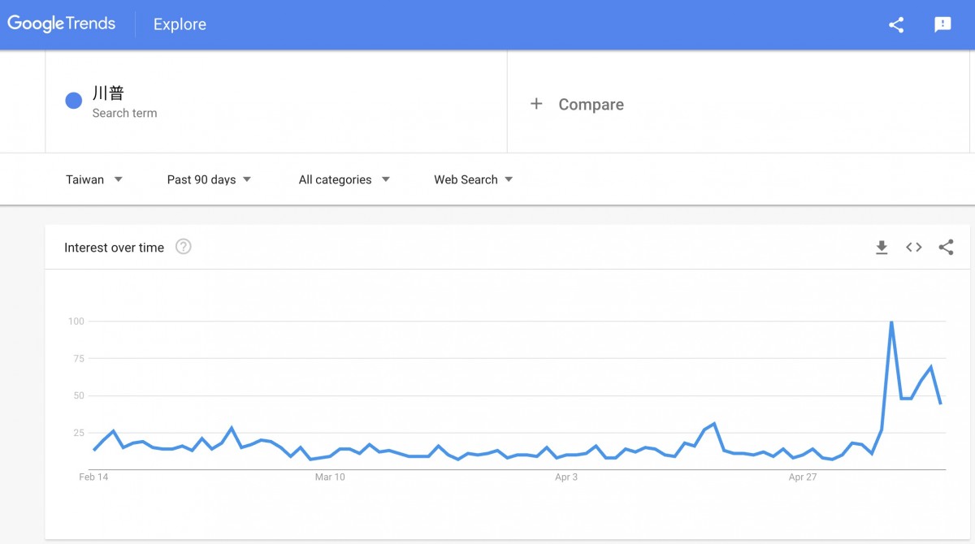Expand the Past 90 days time range
This screenshot has width=975, height=544.
tap(209, 179)
